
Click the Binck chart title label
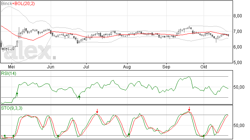click(7, 4)
